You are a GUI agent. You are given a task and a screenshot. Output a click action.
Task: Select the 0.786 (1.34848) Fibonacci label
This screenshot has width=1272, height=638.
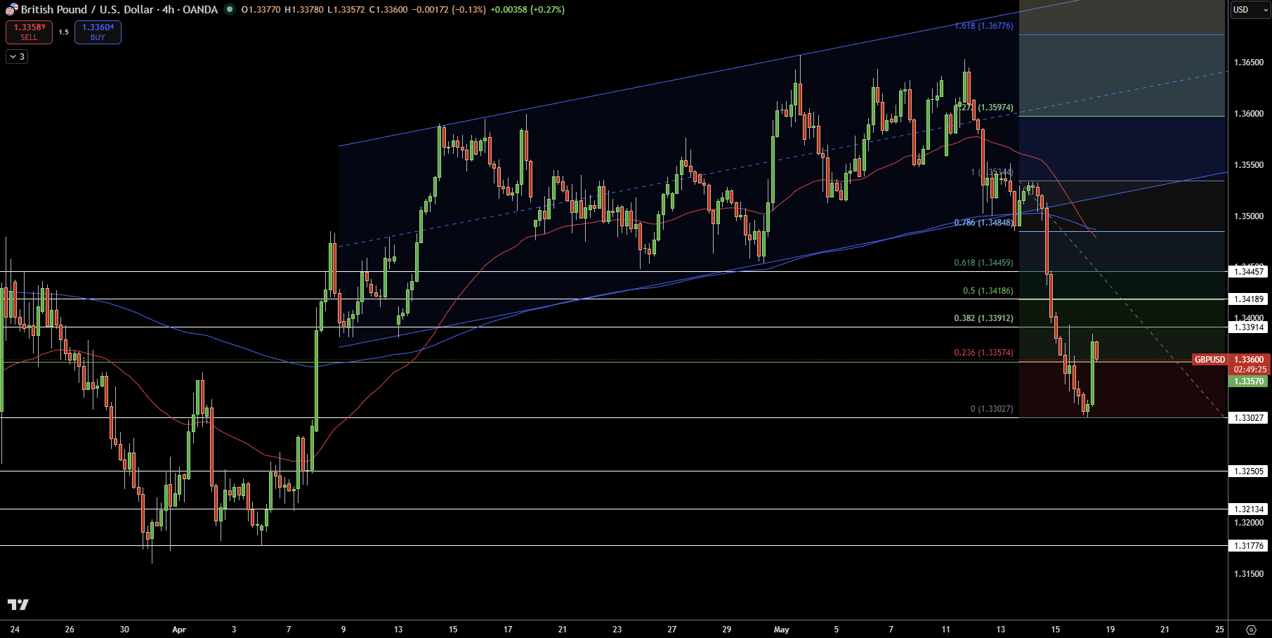(x=983, y=223)
